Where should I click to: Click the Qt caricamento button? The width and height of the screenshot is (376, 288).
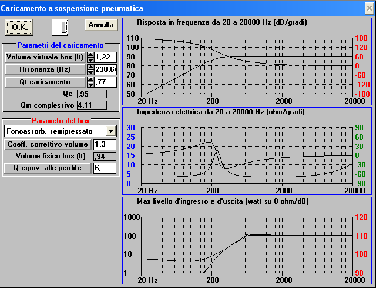(x=45, y=82)
